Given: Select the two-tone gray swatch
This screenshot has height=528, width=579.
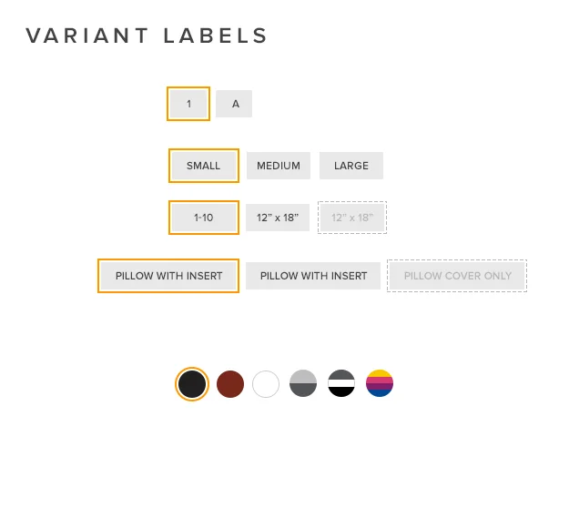Looking at the screenshot, I should pos(303,383).
